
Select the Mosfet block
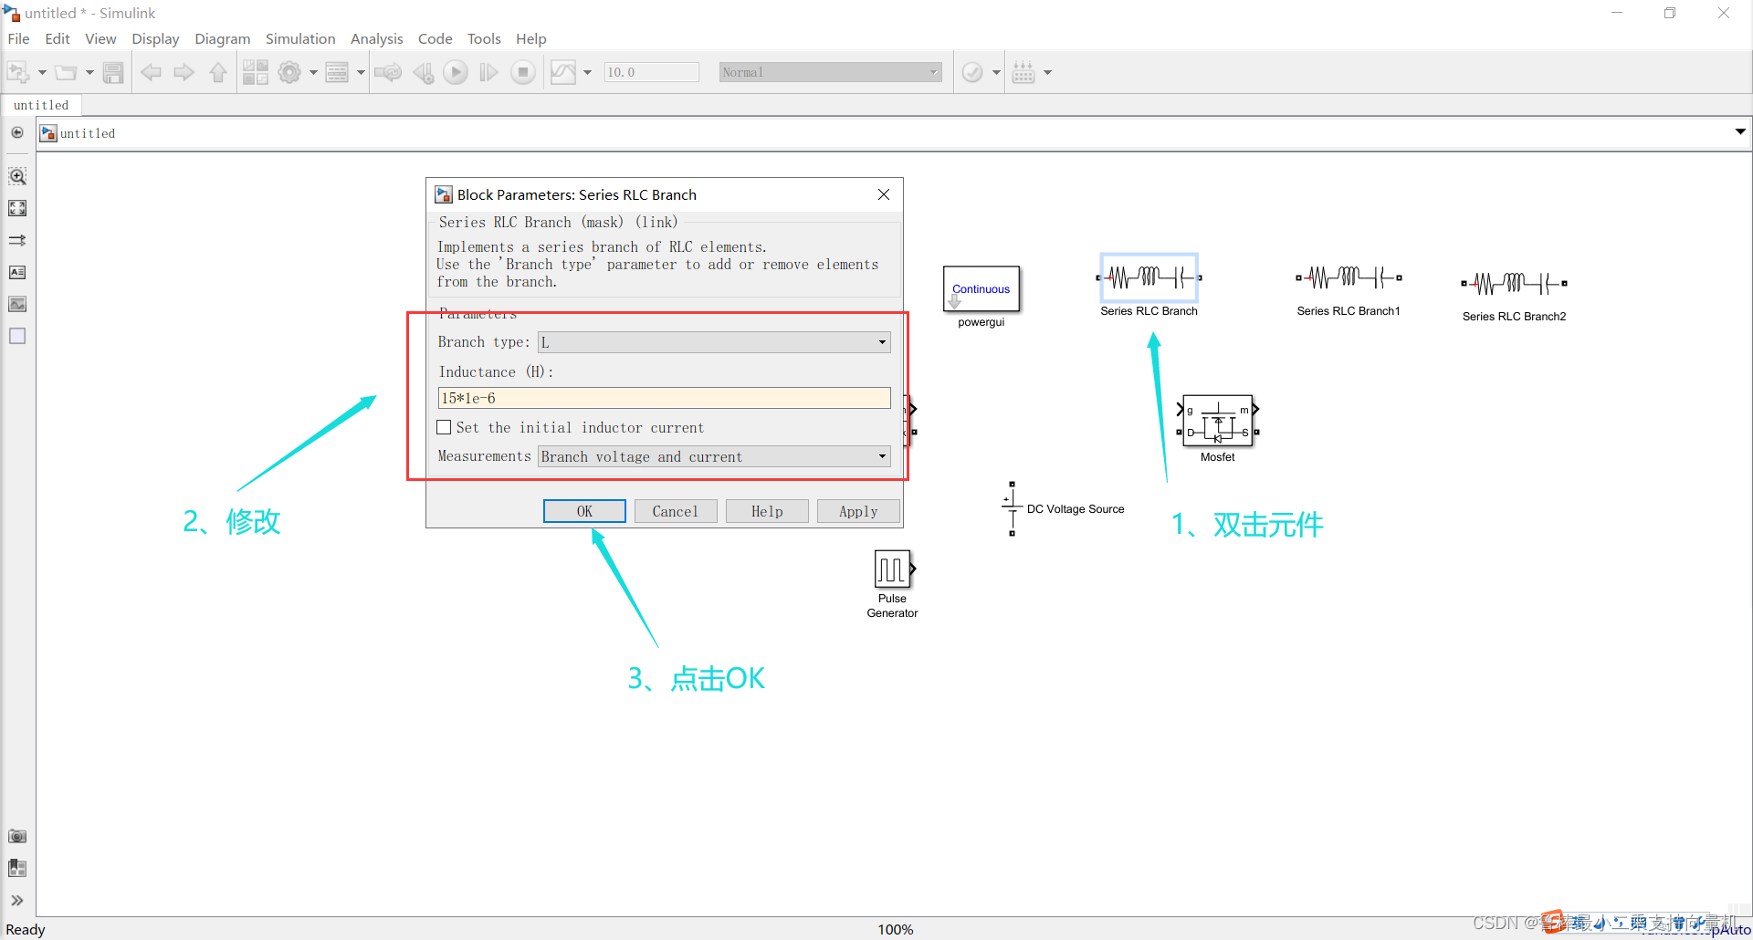point(1218,421)
